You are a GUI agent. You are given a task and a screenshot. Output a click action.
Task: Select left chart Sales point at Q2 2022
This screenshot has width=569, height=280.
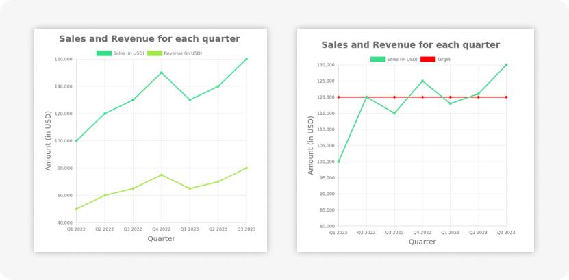105,114
